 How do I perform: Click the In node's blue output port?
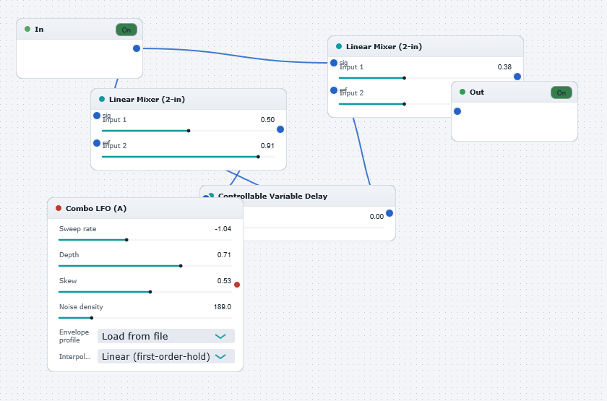[137, 48]
